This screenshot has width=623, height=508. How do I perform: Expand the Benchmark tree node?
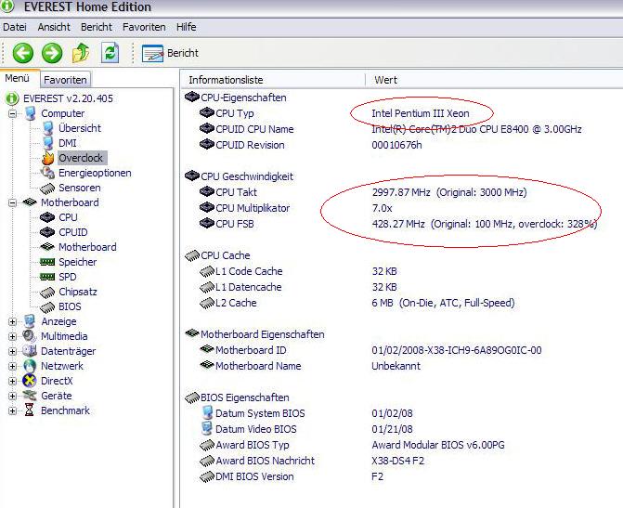tap(12, 410)
